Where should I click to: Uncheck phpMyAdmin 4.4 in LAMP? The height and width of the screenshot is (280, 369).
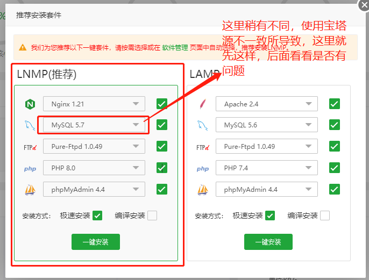(335, 189)
